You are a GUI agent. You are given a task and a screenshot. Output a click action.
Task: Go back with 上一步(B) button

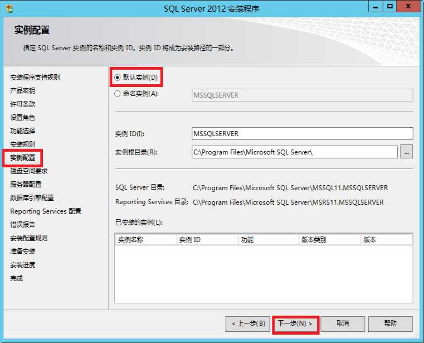[x=248, y=324]
